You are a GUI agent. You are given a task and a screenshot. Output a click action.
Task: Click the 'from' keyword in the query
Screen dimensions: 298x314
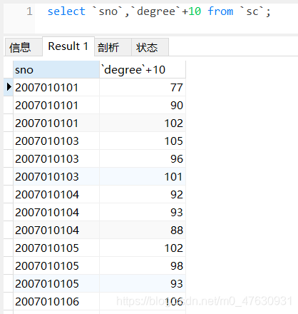coord(220,11)
